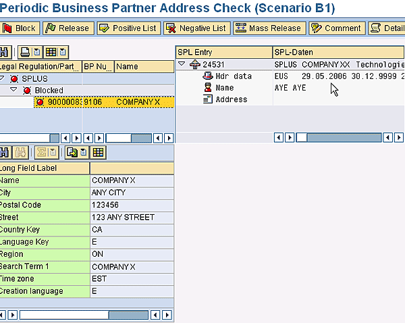The image size is (405, 323).
Task: Click the SPL entry icon next to 24531
Action: [195, 64]
